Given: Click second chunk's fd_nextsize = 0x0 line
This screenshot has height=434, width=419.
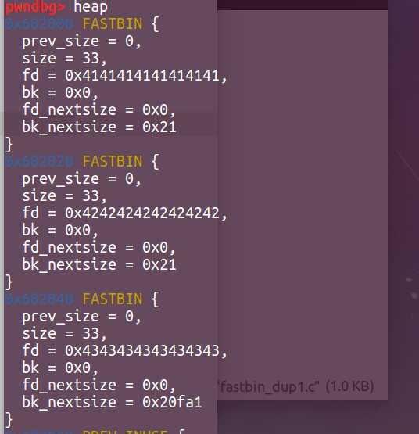Looking at the screenshot, I should (98, 247).
